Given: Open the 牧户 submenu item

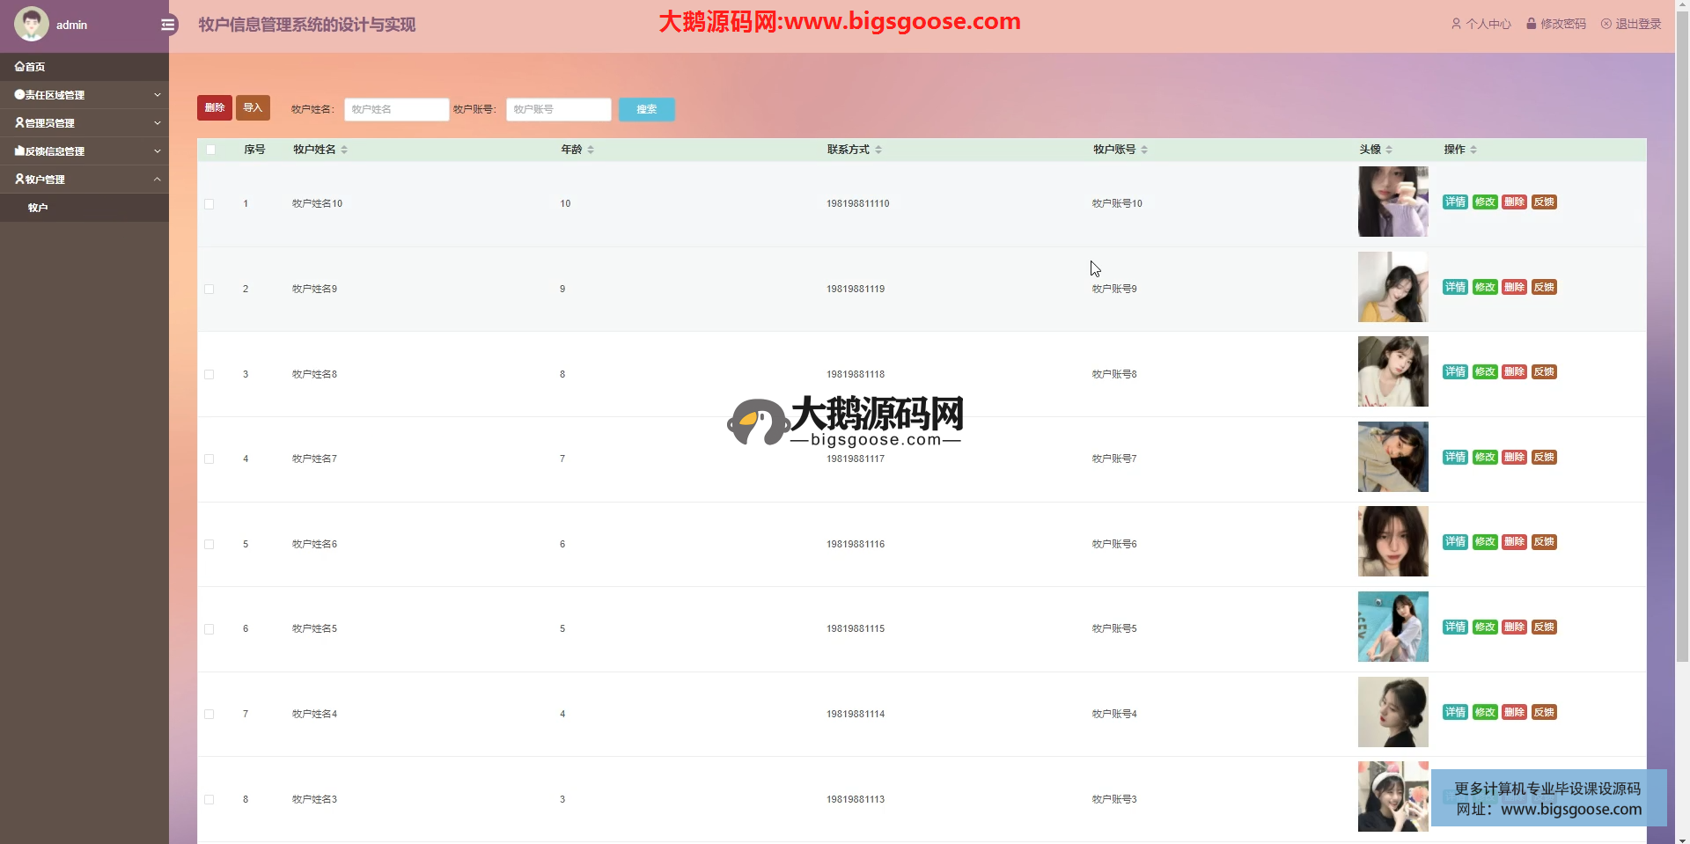Looking at the screenshot, I should tap(38, 208).
